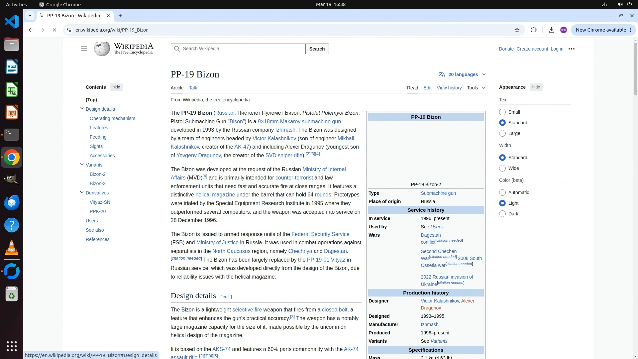Stop page loading with the X button
Image resolution: width=638 pixels, height=359 pixels.
(54, 30)
